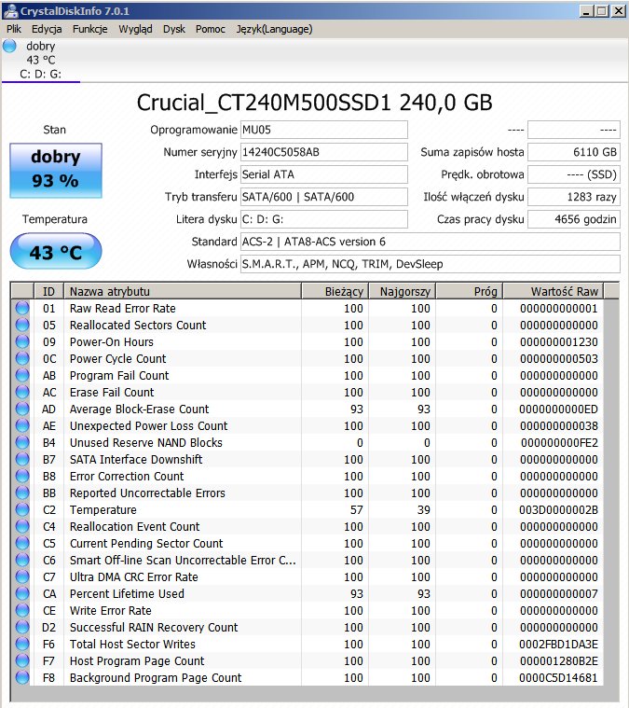Click the Najgorszy column header
This screenshot has width=629, height=708.
click(x=402, y=291)
